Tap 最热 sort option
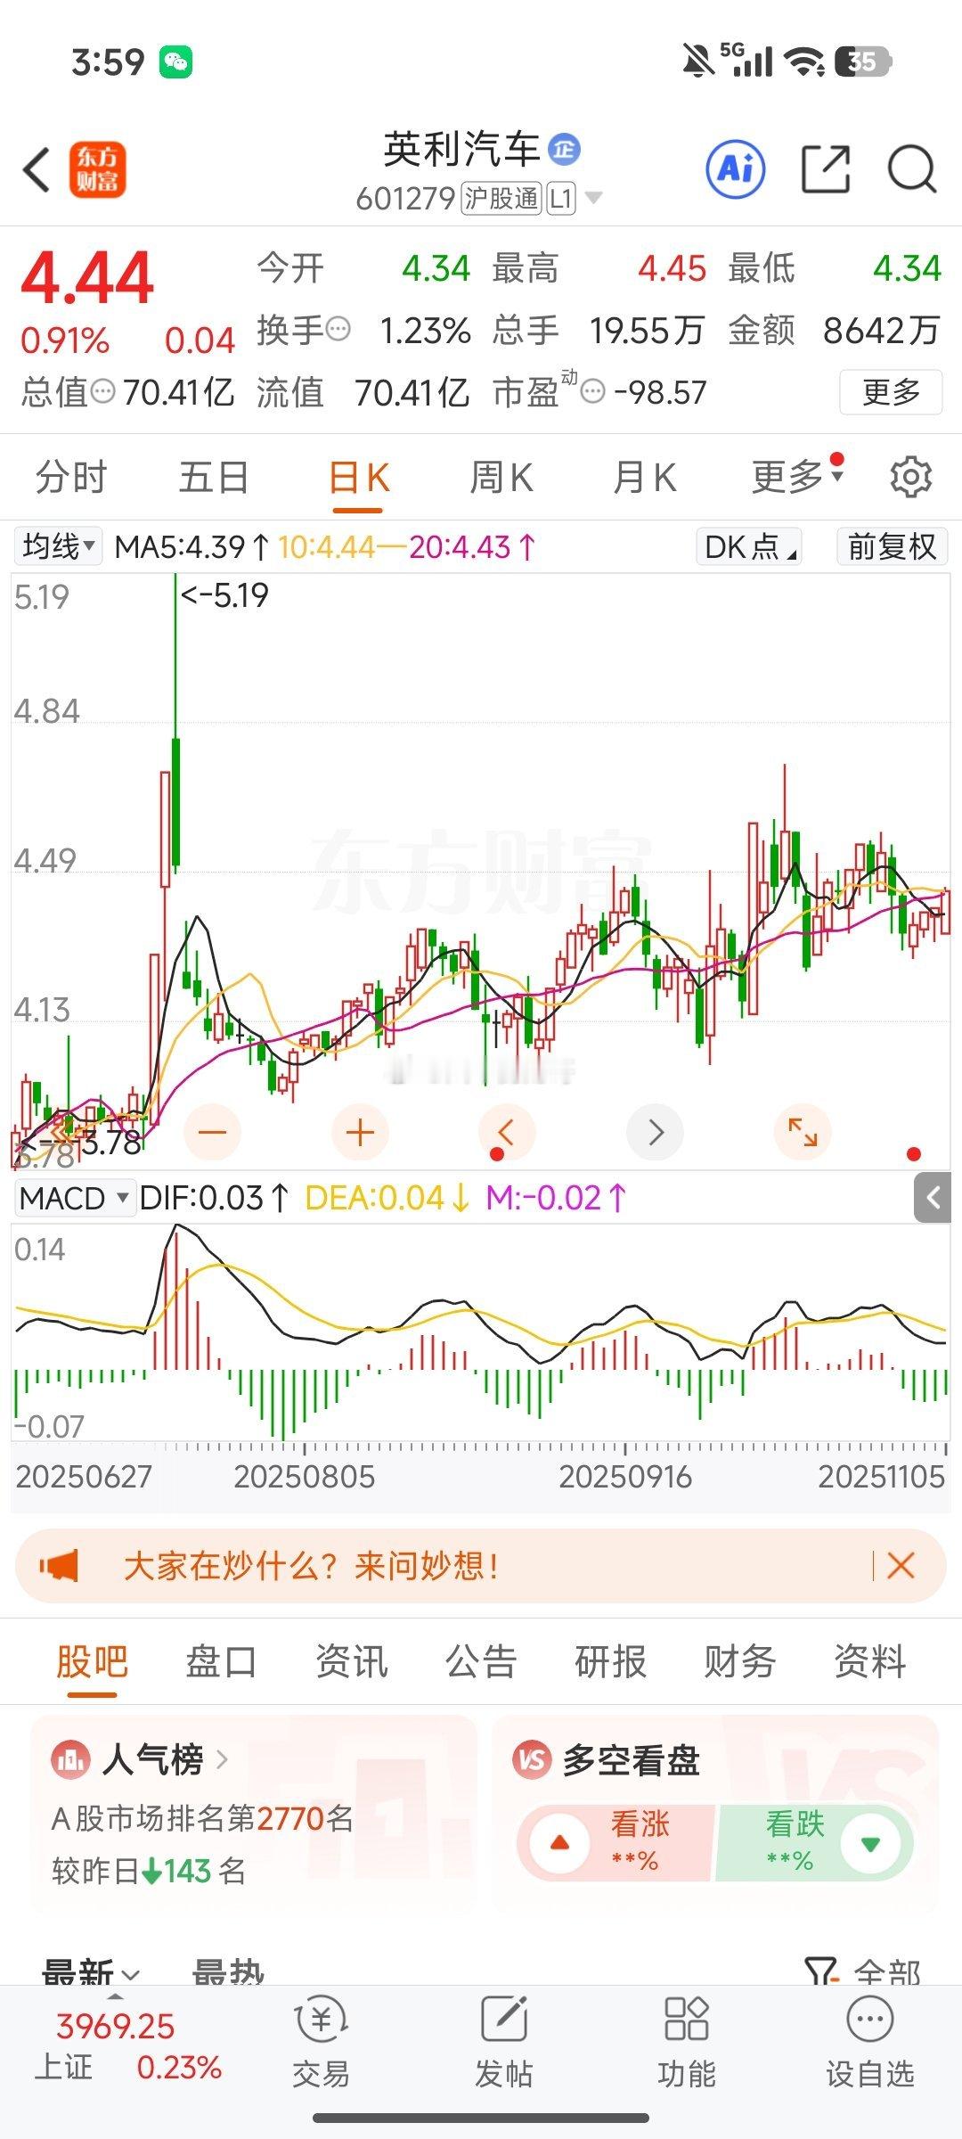 (x=228, y=1972)
